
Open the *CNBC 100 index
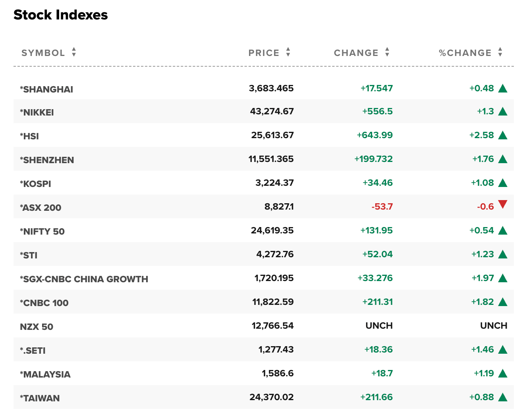point(44,303)
